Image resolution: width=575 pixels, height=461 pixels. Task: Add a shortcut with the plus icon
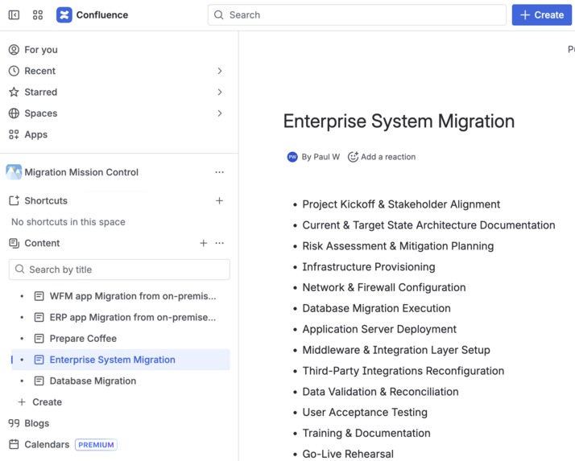pyautogui.click(x=219, y=201)
